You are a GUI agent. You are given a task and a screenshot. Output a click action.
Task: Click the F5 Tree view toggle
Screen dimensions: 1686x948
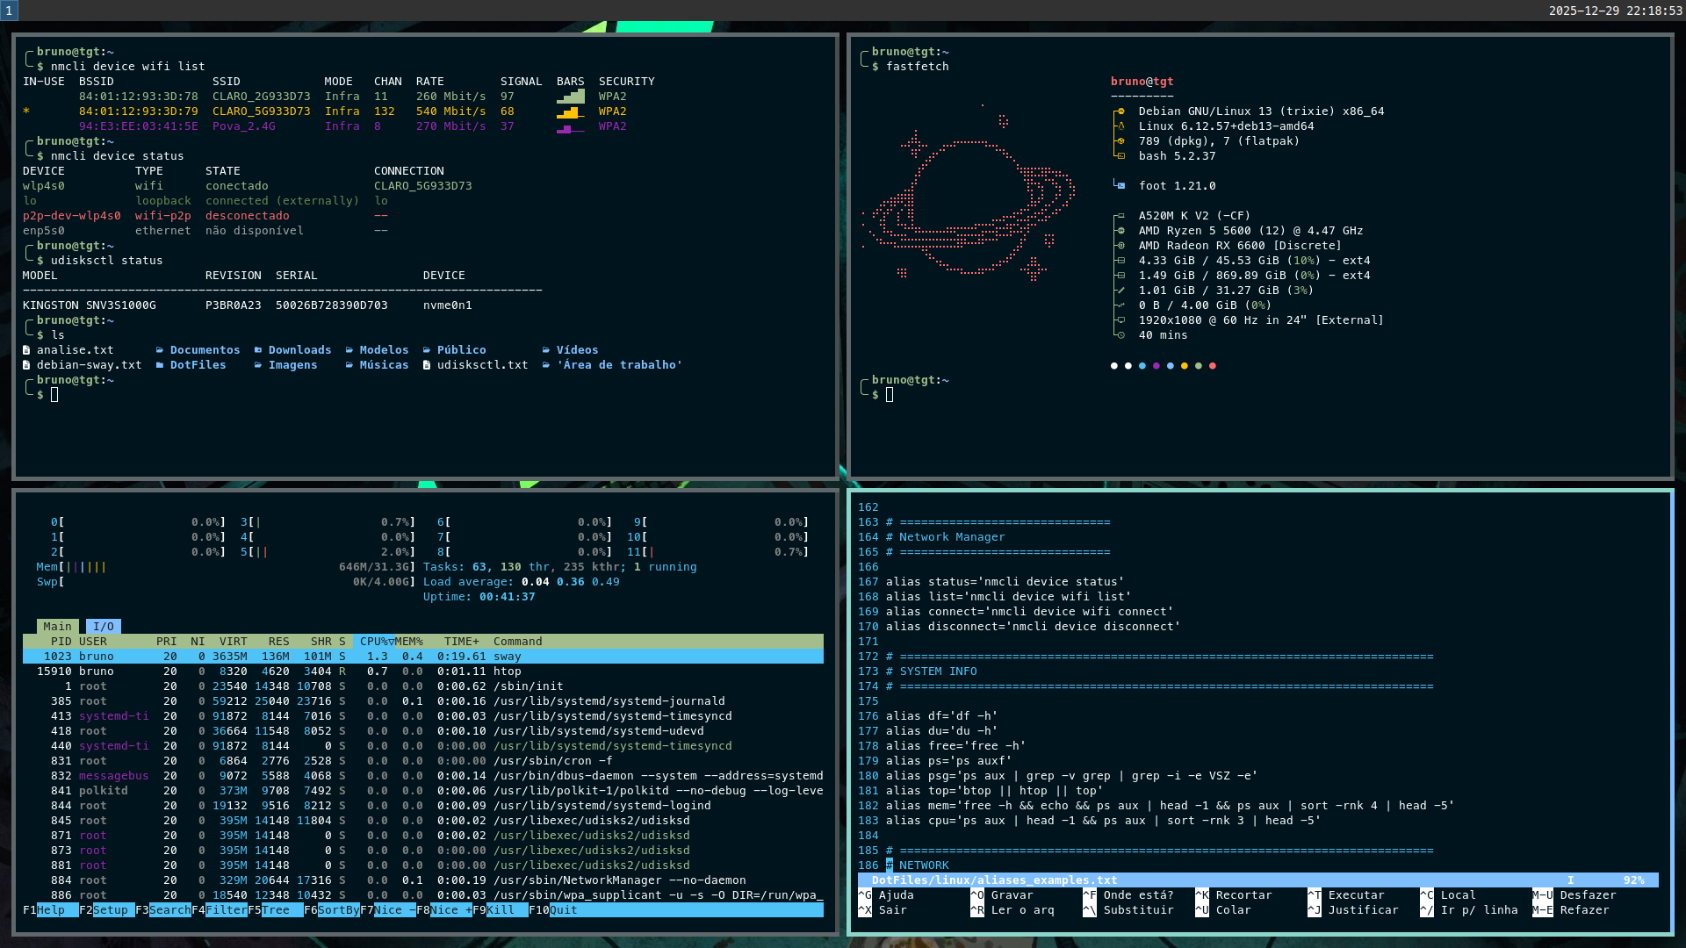pos(275,910)
